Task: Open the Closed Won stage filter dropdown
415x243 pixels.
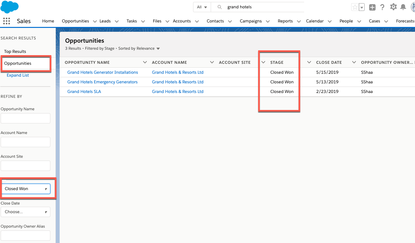Action: (26, 189)
